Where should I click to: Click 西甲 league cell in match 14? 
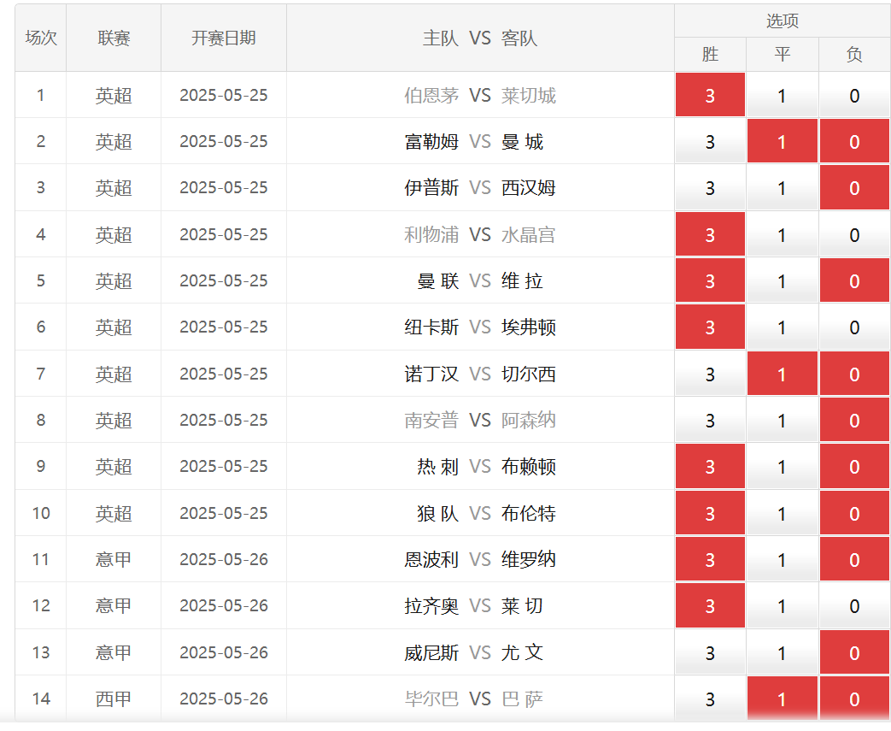click(114, 699)
